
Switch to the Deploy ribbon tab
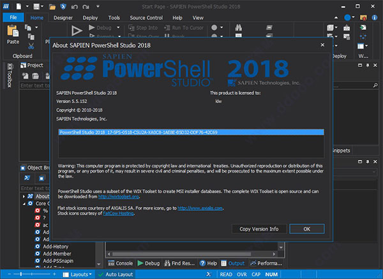[90, 18]
